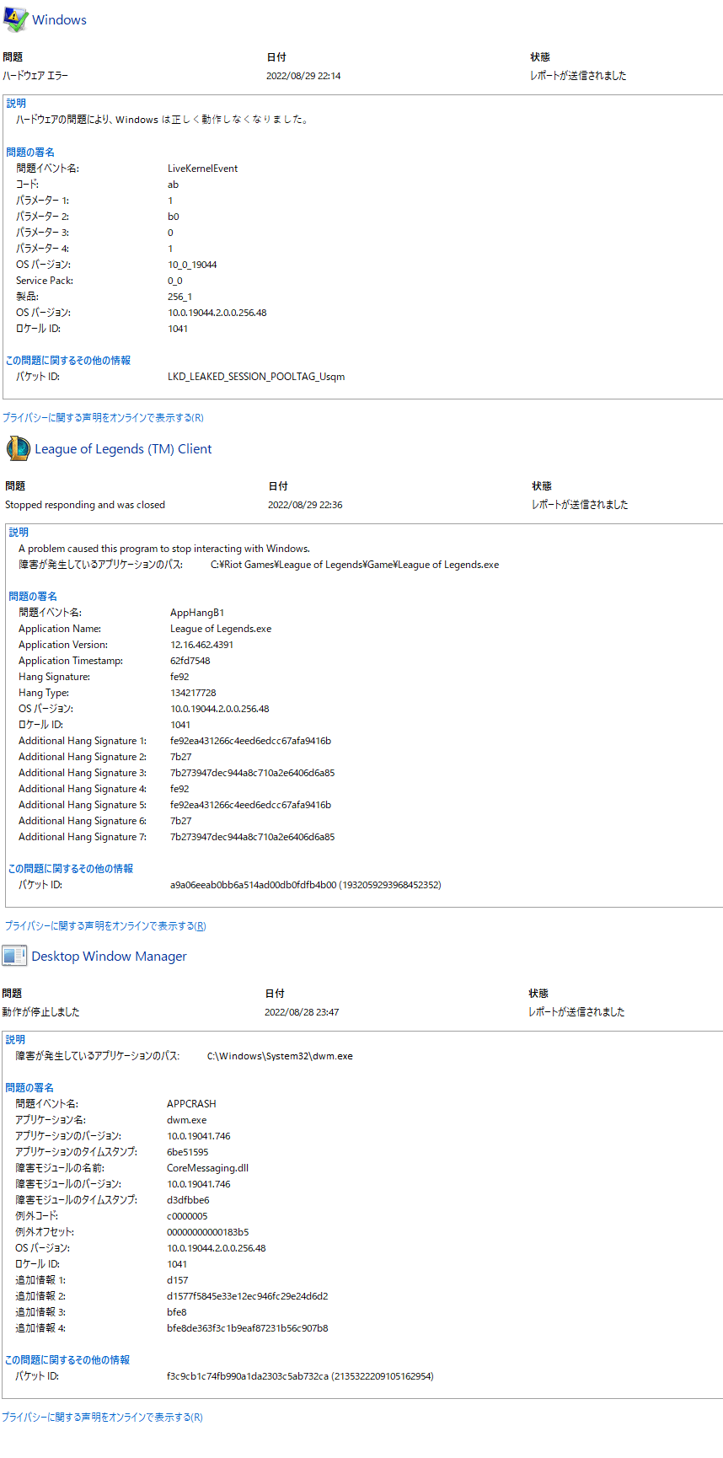The width and height of the screenshot is (723, 1458).
Task: Select additional info 2 value "d1577f5845e33e12ec946fc29e24d6d2"
Action: coord(248,1296)
